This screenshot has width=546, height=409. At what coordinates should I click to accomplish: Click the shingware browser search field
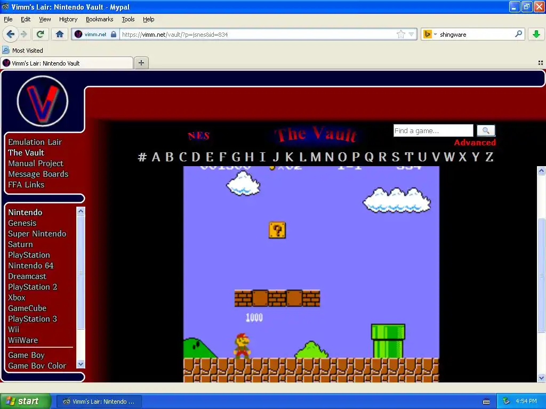coord(475,34)
